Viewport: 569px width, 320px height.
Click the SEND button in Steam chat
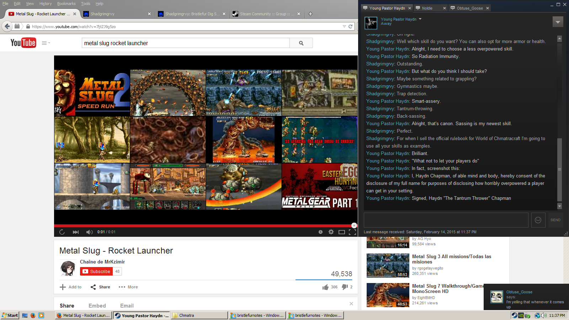(555, 220)
